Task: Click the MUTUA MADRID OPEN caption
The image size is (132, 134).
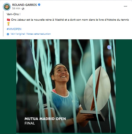Action: pos(45,119)
